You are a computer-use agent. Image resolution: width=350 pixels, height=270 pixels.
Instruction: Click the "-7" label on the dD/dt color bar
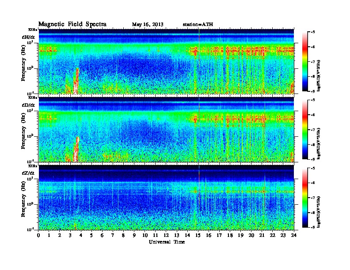click(313, 130)
